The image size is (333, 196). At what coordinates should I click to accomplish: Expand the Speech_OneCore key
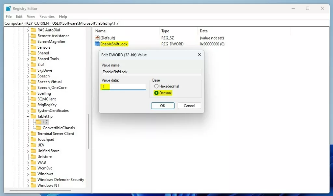point(28,87)
